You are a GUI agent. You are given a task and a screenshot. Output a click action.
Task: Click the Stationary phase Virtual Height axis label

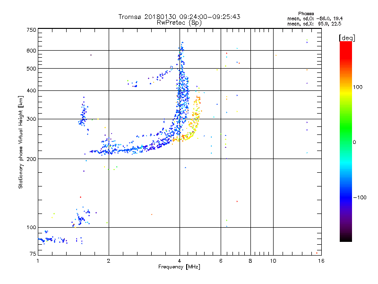click(21, 142)
